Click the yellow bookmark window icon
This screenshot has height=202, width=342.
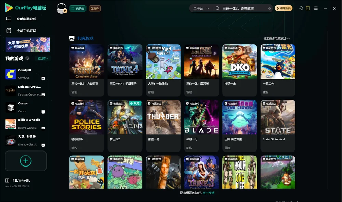point(308,8)
